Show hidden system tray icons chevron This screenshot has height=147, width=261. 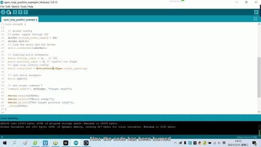pyautogui.click(x=175, y=143)
